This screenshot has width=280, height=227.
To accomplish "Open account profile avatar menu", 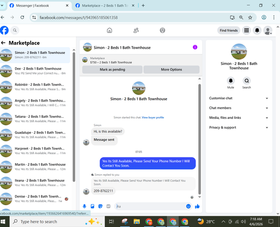I will point(268,30).
